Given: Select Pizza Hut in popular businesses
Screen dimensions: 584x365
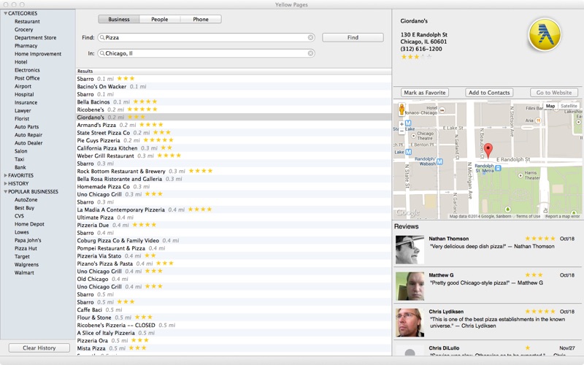Looking at the screenshot, I should (26, 248).
